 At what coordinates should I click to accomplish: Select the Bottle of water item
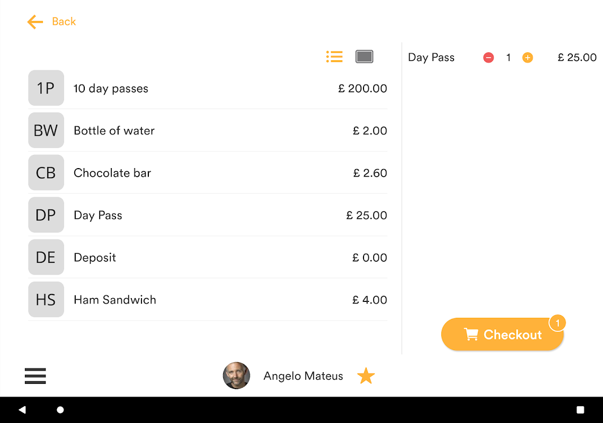(208, 131)
